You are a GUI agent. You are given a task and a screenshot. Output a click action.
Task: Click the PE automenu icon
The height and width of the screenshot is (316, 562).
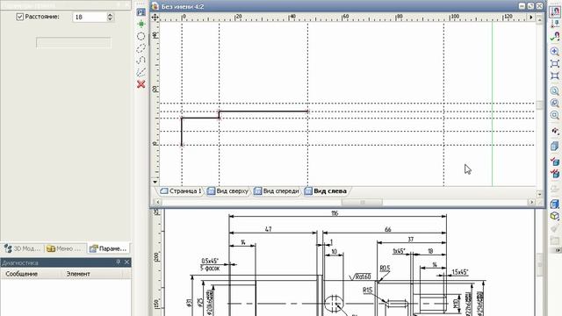point(140,12)
